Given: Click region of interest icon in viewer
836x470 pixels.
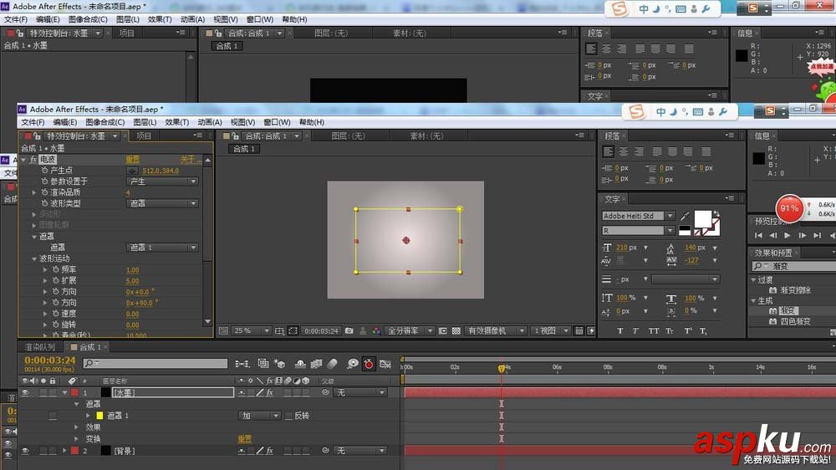Looking at the screenshot, I should [x=442, y=331].
